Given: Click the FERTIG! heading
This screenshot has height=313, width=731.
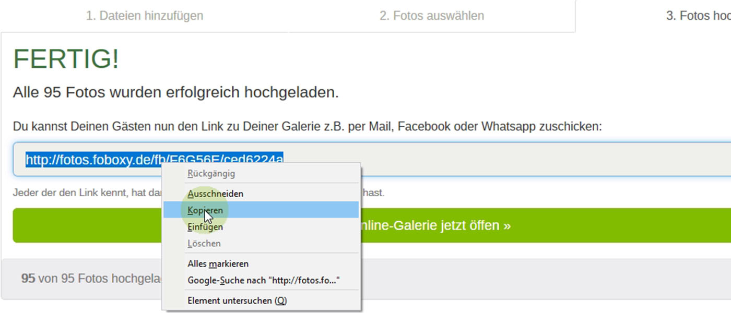Looking at the screenshot, I should (66, 58).
